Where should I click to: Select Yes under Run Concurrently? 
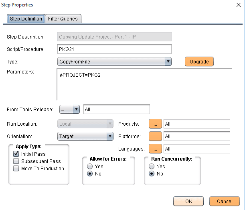pyautogui.click(x=152, y=166)
